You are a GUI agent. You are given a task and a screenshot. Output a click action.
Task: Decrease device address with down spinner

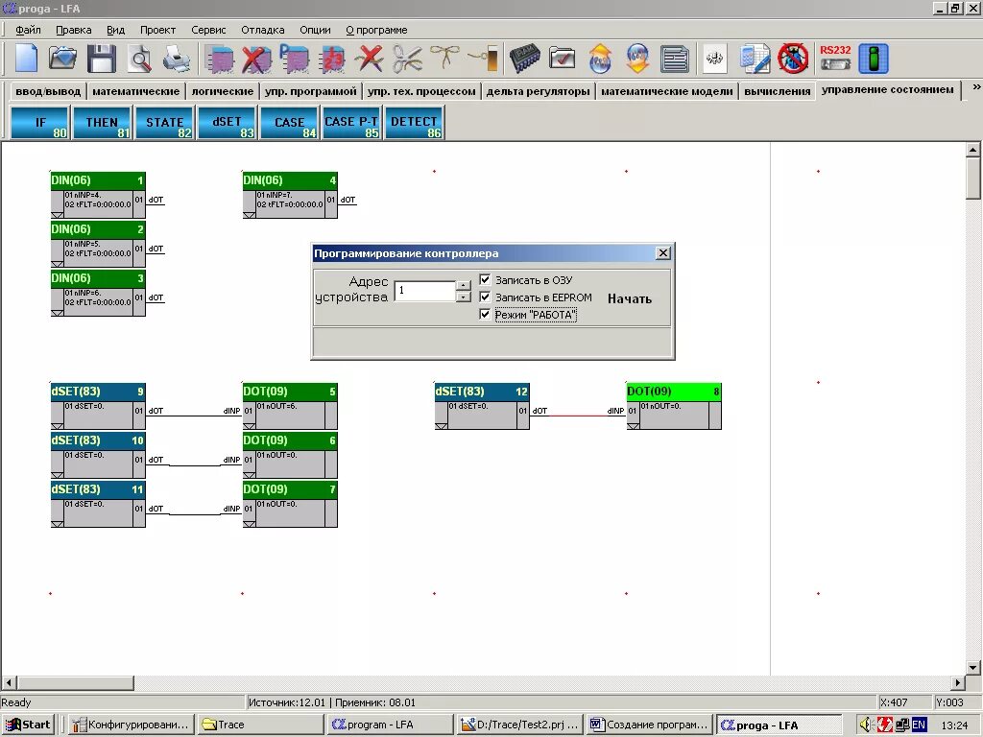pos(464,297)
